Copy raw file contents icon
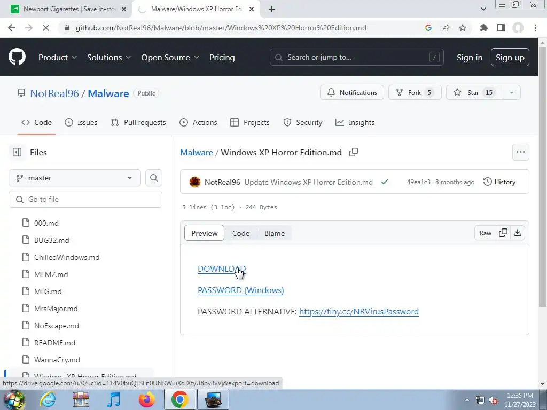The image size is (547, 410). (503, 233)
